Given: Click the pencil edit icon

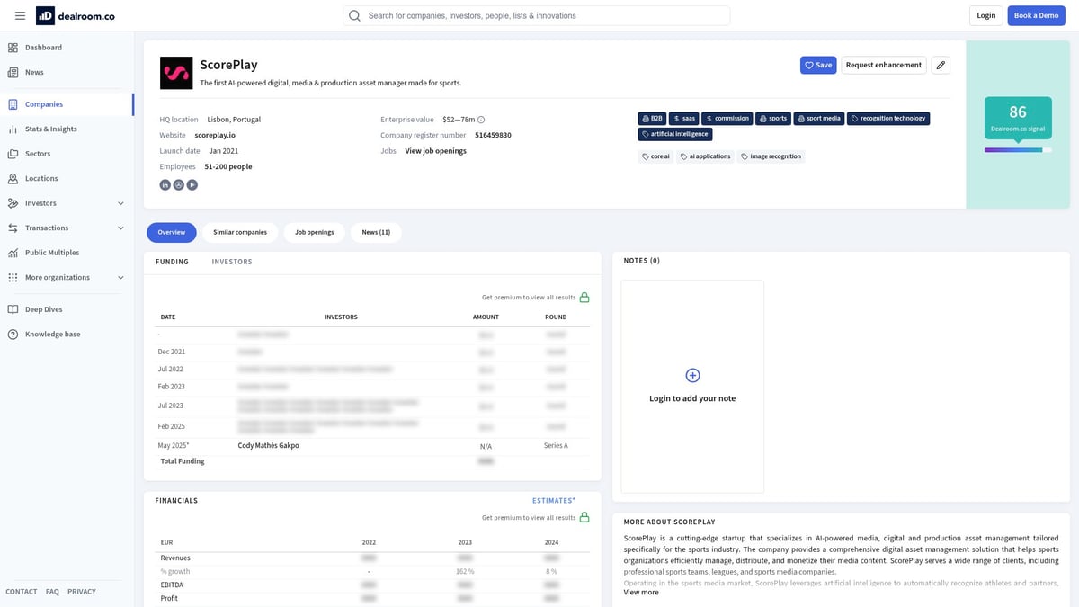Looking at the screenshot, I should (x=941, y=65).
